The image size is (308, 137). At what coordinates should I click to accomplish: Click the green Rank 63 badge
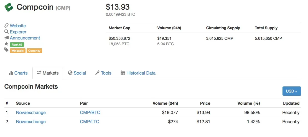point(17,44)
